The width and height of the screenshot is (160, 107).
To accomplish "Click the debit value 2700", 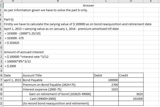I will tap(106, 85).
